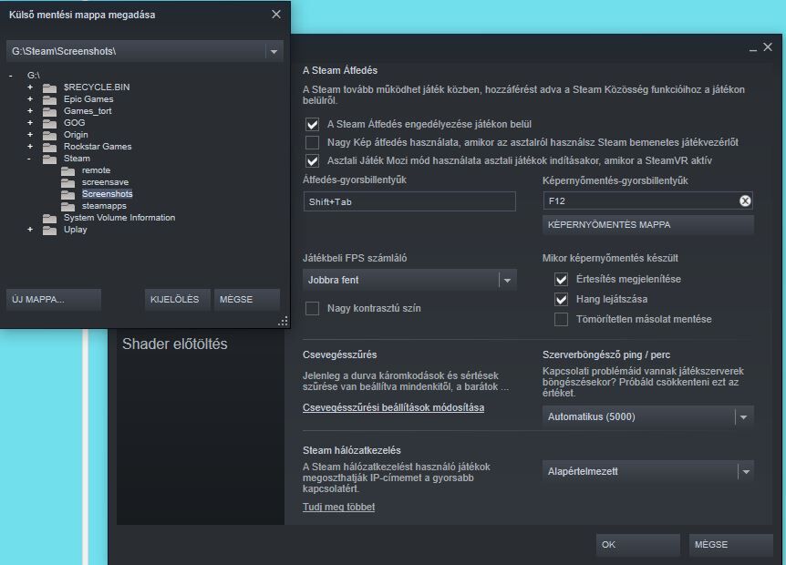This screenshot has height=565, width=786.
Task: Select the Rockstar Games tree item label
Action: tap(98, 147)
